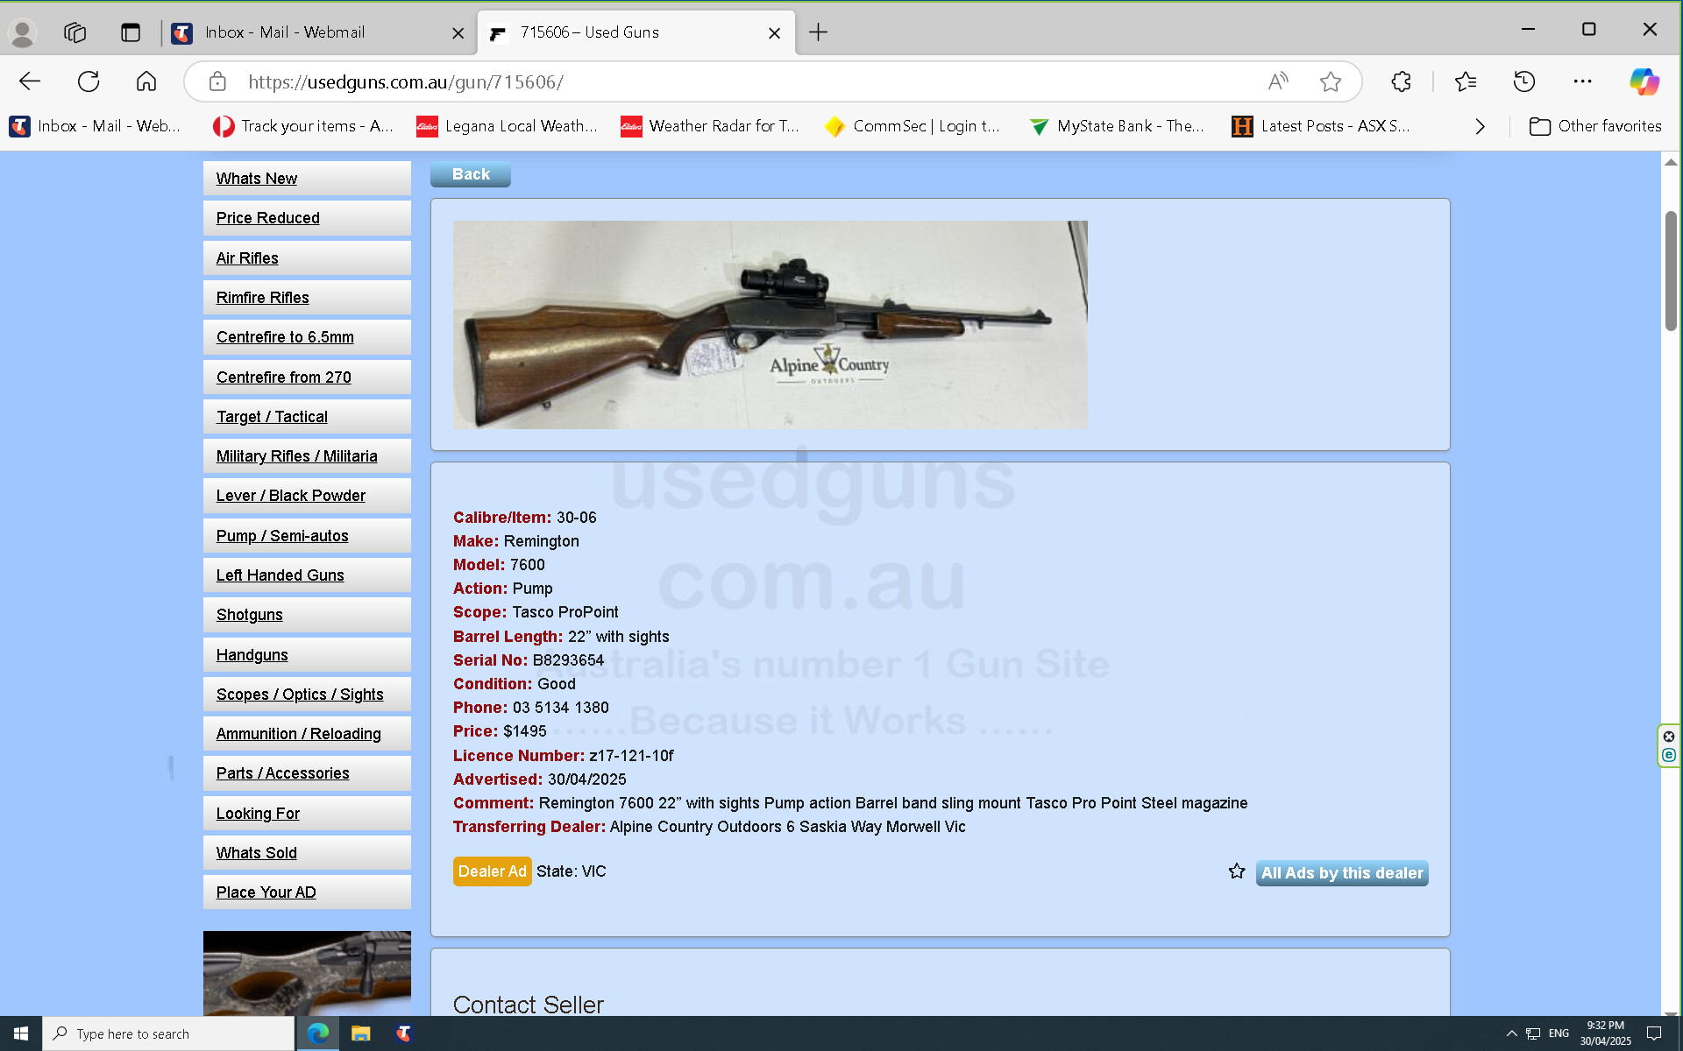Open the Legana Local Weather bookmark
The height and width of the screenshot is (1051, 1683).
(508, 126)
